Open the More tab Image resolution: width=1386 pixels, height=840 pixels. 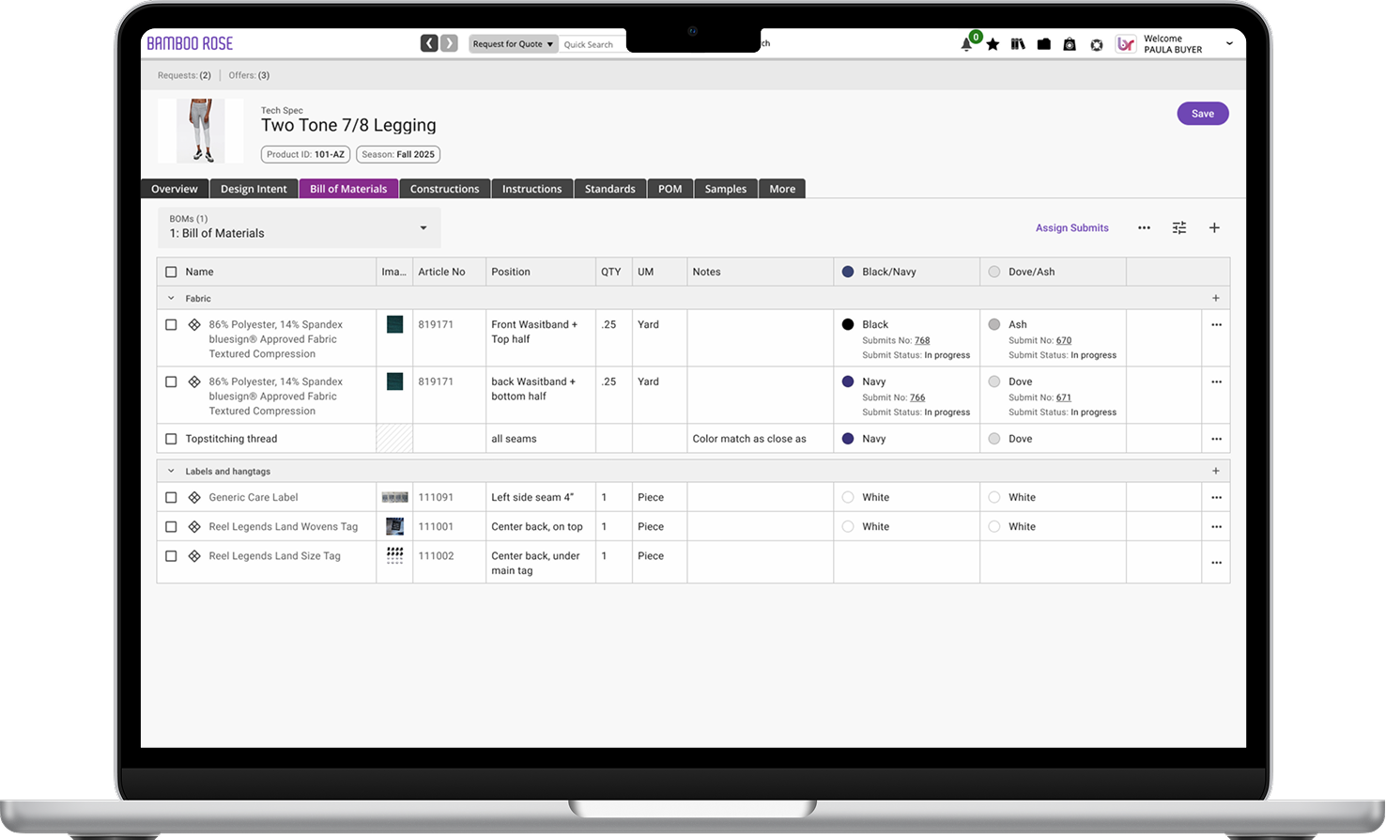point(782,189)
